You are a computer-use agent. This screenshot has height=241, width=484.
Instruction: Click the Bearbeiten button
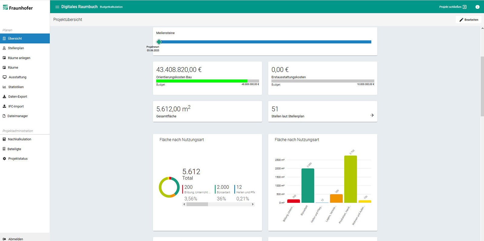pos(469,20)
